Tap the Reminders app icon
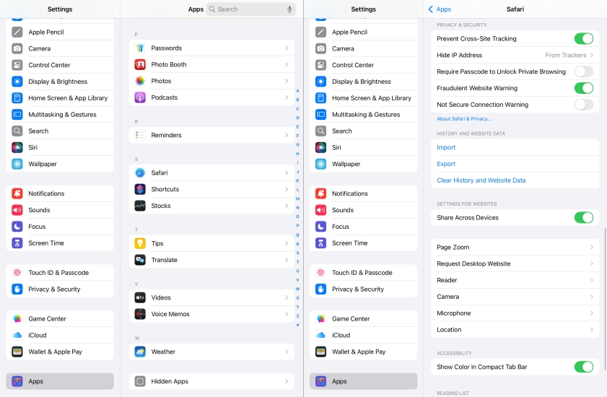 point(140,135)
